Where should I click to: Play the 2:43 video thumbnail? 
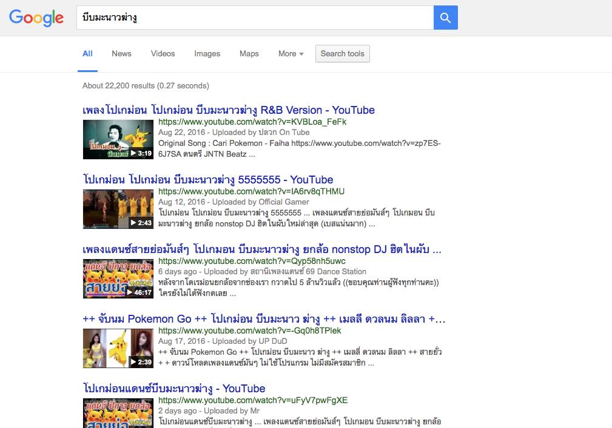click(x=118, y=209)
